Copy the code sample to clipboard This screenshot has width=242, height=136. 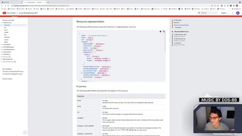tap(164, 31)
